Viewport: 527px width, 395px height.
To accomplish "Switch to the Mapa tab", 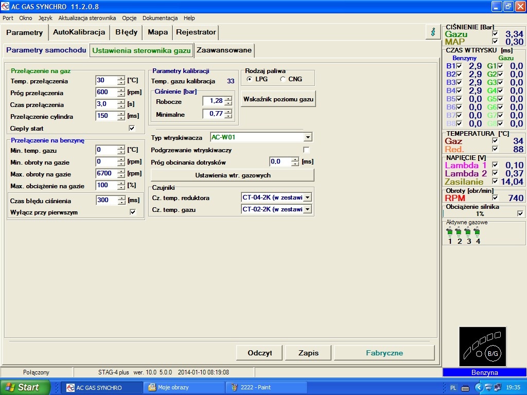I will pos(157,32).
